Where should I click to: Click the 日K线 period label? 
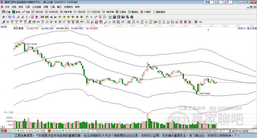(4, 27)
